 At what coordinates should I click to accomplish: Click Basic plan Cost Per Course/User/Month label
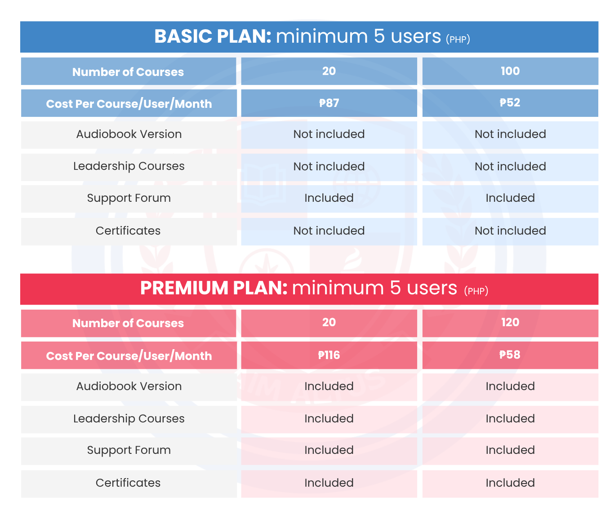[x=129, y=103]
